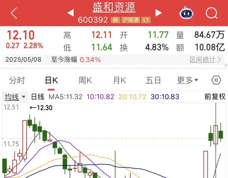Viewport: 228px width, 178px height.
Task: Tap the ←12.30 high price marker
Action: [x=41, y=108]
